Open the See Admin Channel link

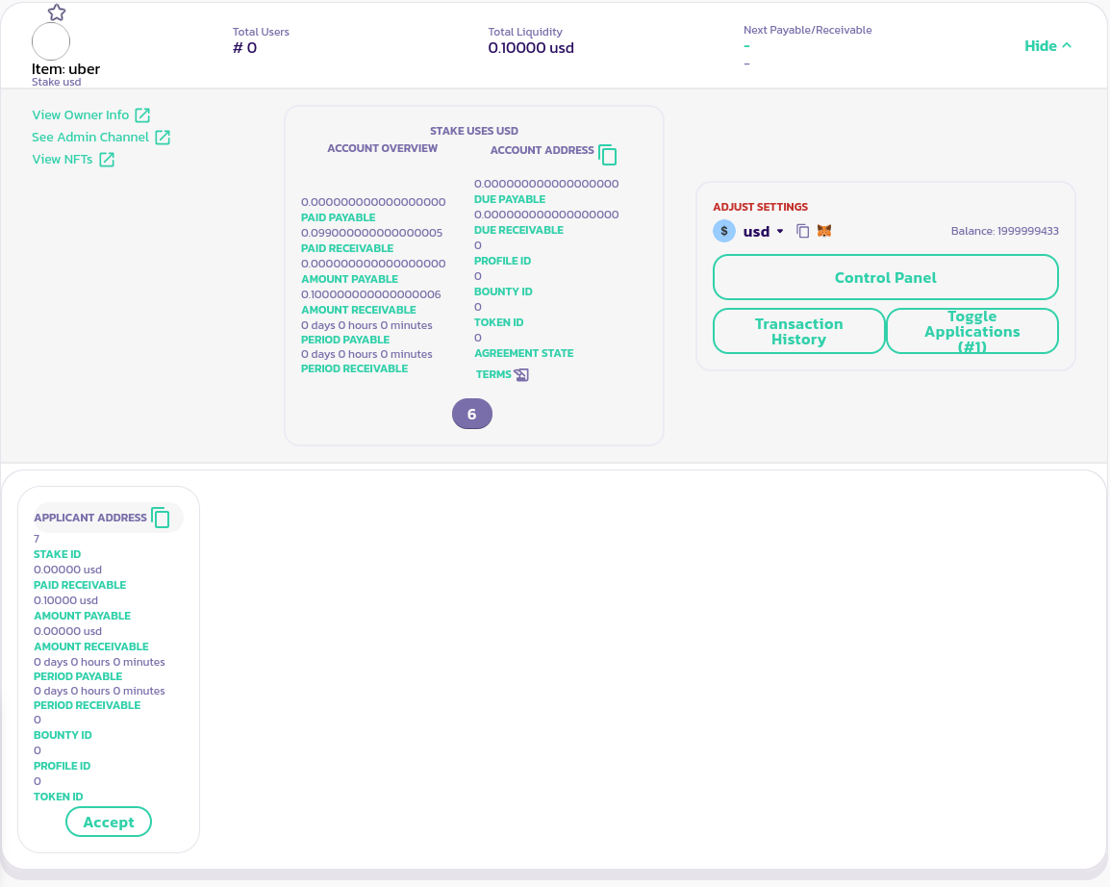point(90,138)
